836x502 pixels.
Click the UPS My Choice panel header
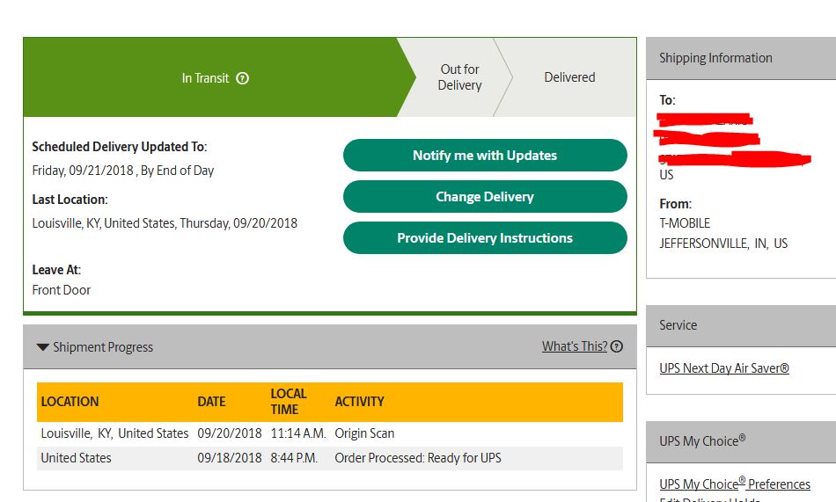[741, 442]
